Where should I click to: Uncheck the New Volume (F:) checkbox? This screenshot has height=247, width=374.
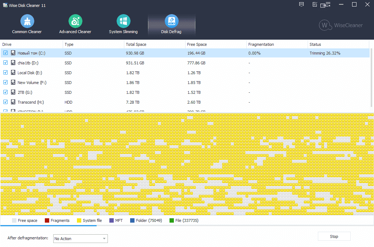pos(5,82)
